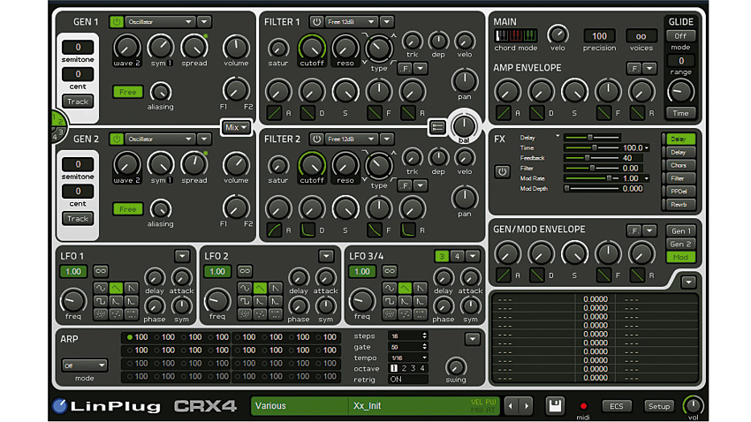The height and width of the screenshot is (422, 751).
Task: Toggle FILTER 2 power button
Action: 316,139
